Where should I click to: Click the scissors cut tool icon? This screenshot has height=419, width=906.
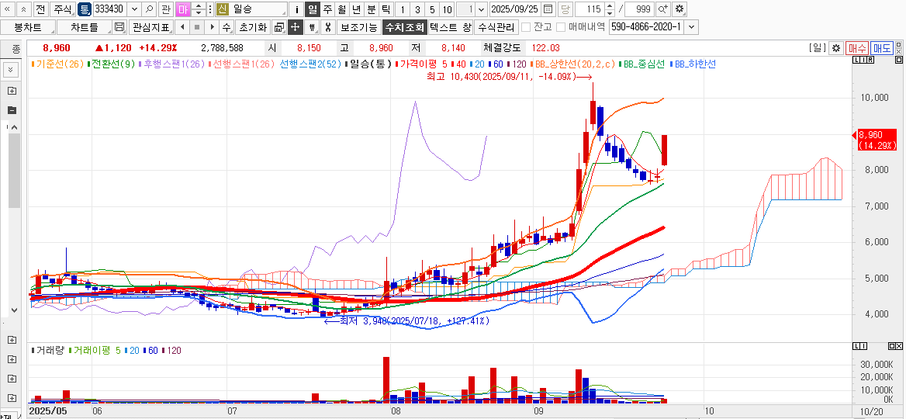[328, 27]
